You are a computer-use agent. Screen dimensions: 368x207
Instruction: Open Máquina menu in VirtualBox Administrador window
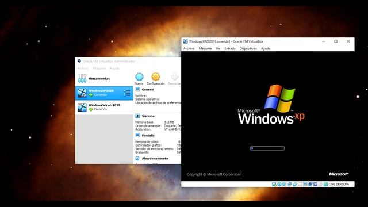tap(99, 68)
